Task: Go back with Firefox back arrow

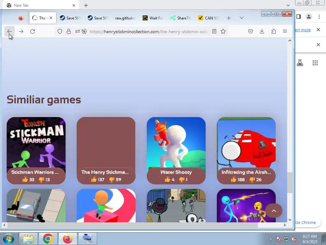Action: pos(9,32)
